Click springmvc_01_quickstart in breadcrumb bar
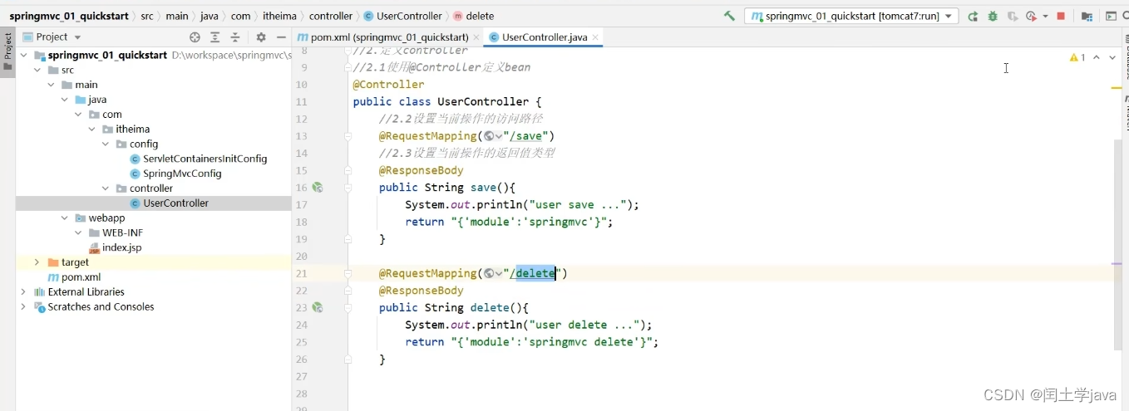The height and width of the screenshot is (411, 1129). pos(68,16)
